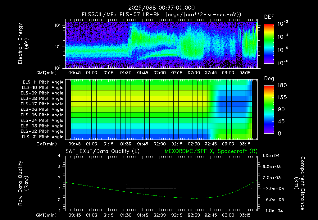The width and height of the screenshot is (318, 220).
Task: Click the data quality level 2 line segment
Action: 98,178
